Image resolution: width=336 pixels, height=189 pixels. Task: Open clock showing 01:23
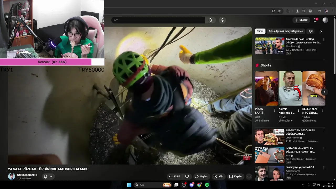click(x=328, y=185)
